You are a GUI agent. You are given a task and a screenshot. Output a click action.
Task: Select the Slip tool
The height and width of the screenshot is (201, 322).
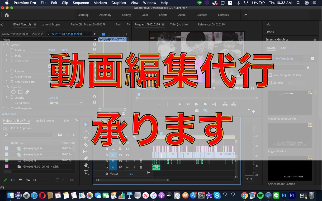point(86,151)
